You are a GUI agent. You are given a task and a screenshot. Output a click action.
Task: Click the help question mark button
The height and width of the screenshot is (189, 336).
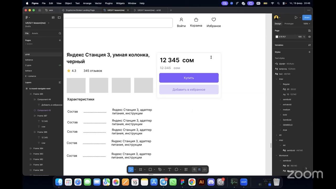click(x=306, y=169)
